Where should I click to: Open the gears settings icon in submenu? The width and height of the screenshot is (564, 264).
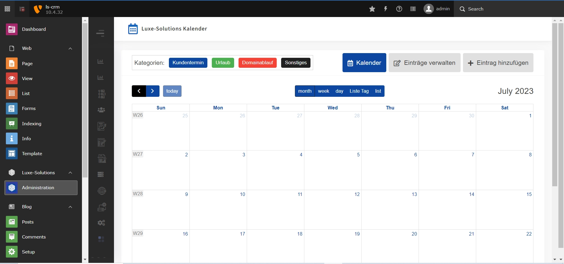click(x=101, y=223)
